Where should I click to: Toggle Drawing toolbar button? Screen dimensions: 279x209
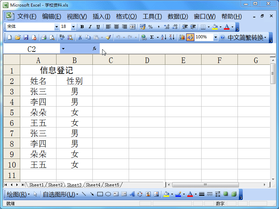coord(190,37)
